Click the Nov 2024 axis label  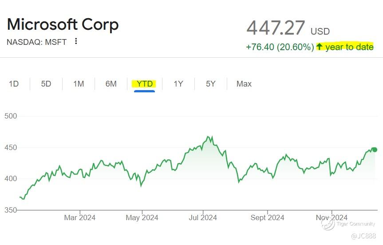[x=332, y=217]
